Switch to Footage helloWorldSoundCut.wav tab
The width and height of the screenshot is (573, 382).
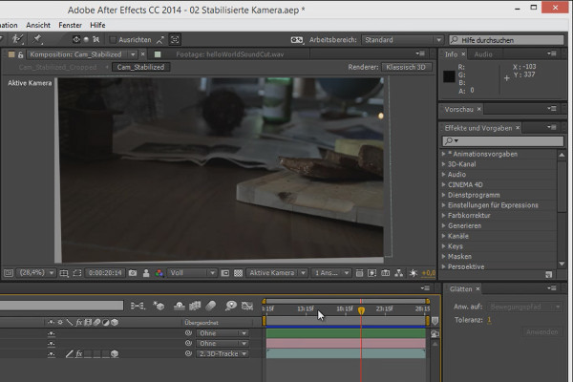tap(229, 54)
